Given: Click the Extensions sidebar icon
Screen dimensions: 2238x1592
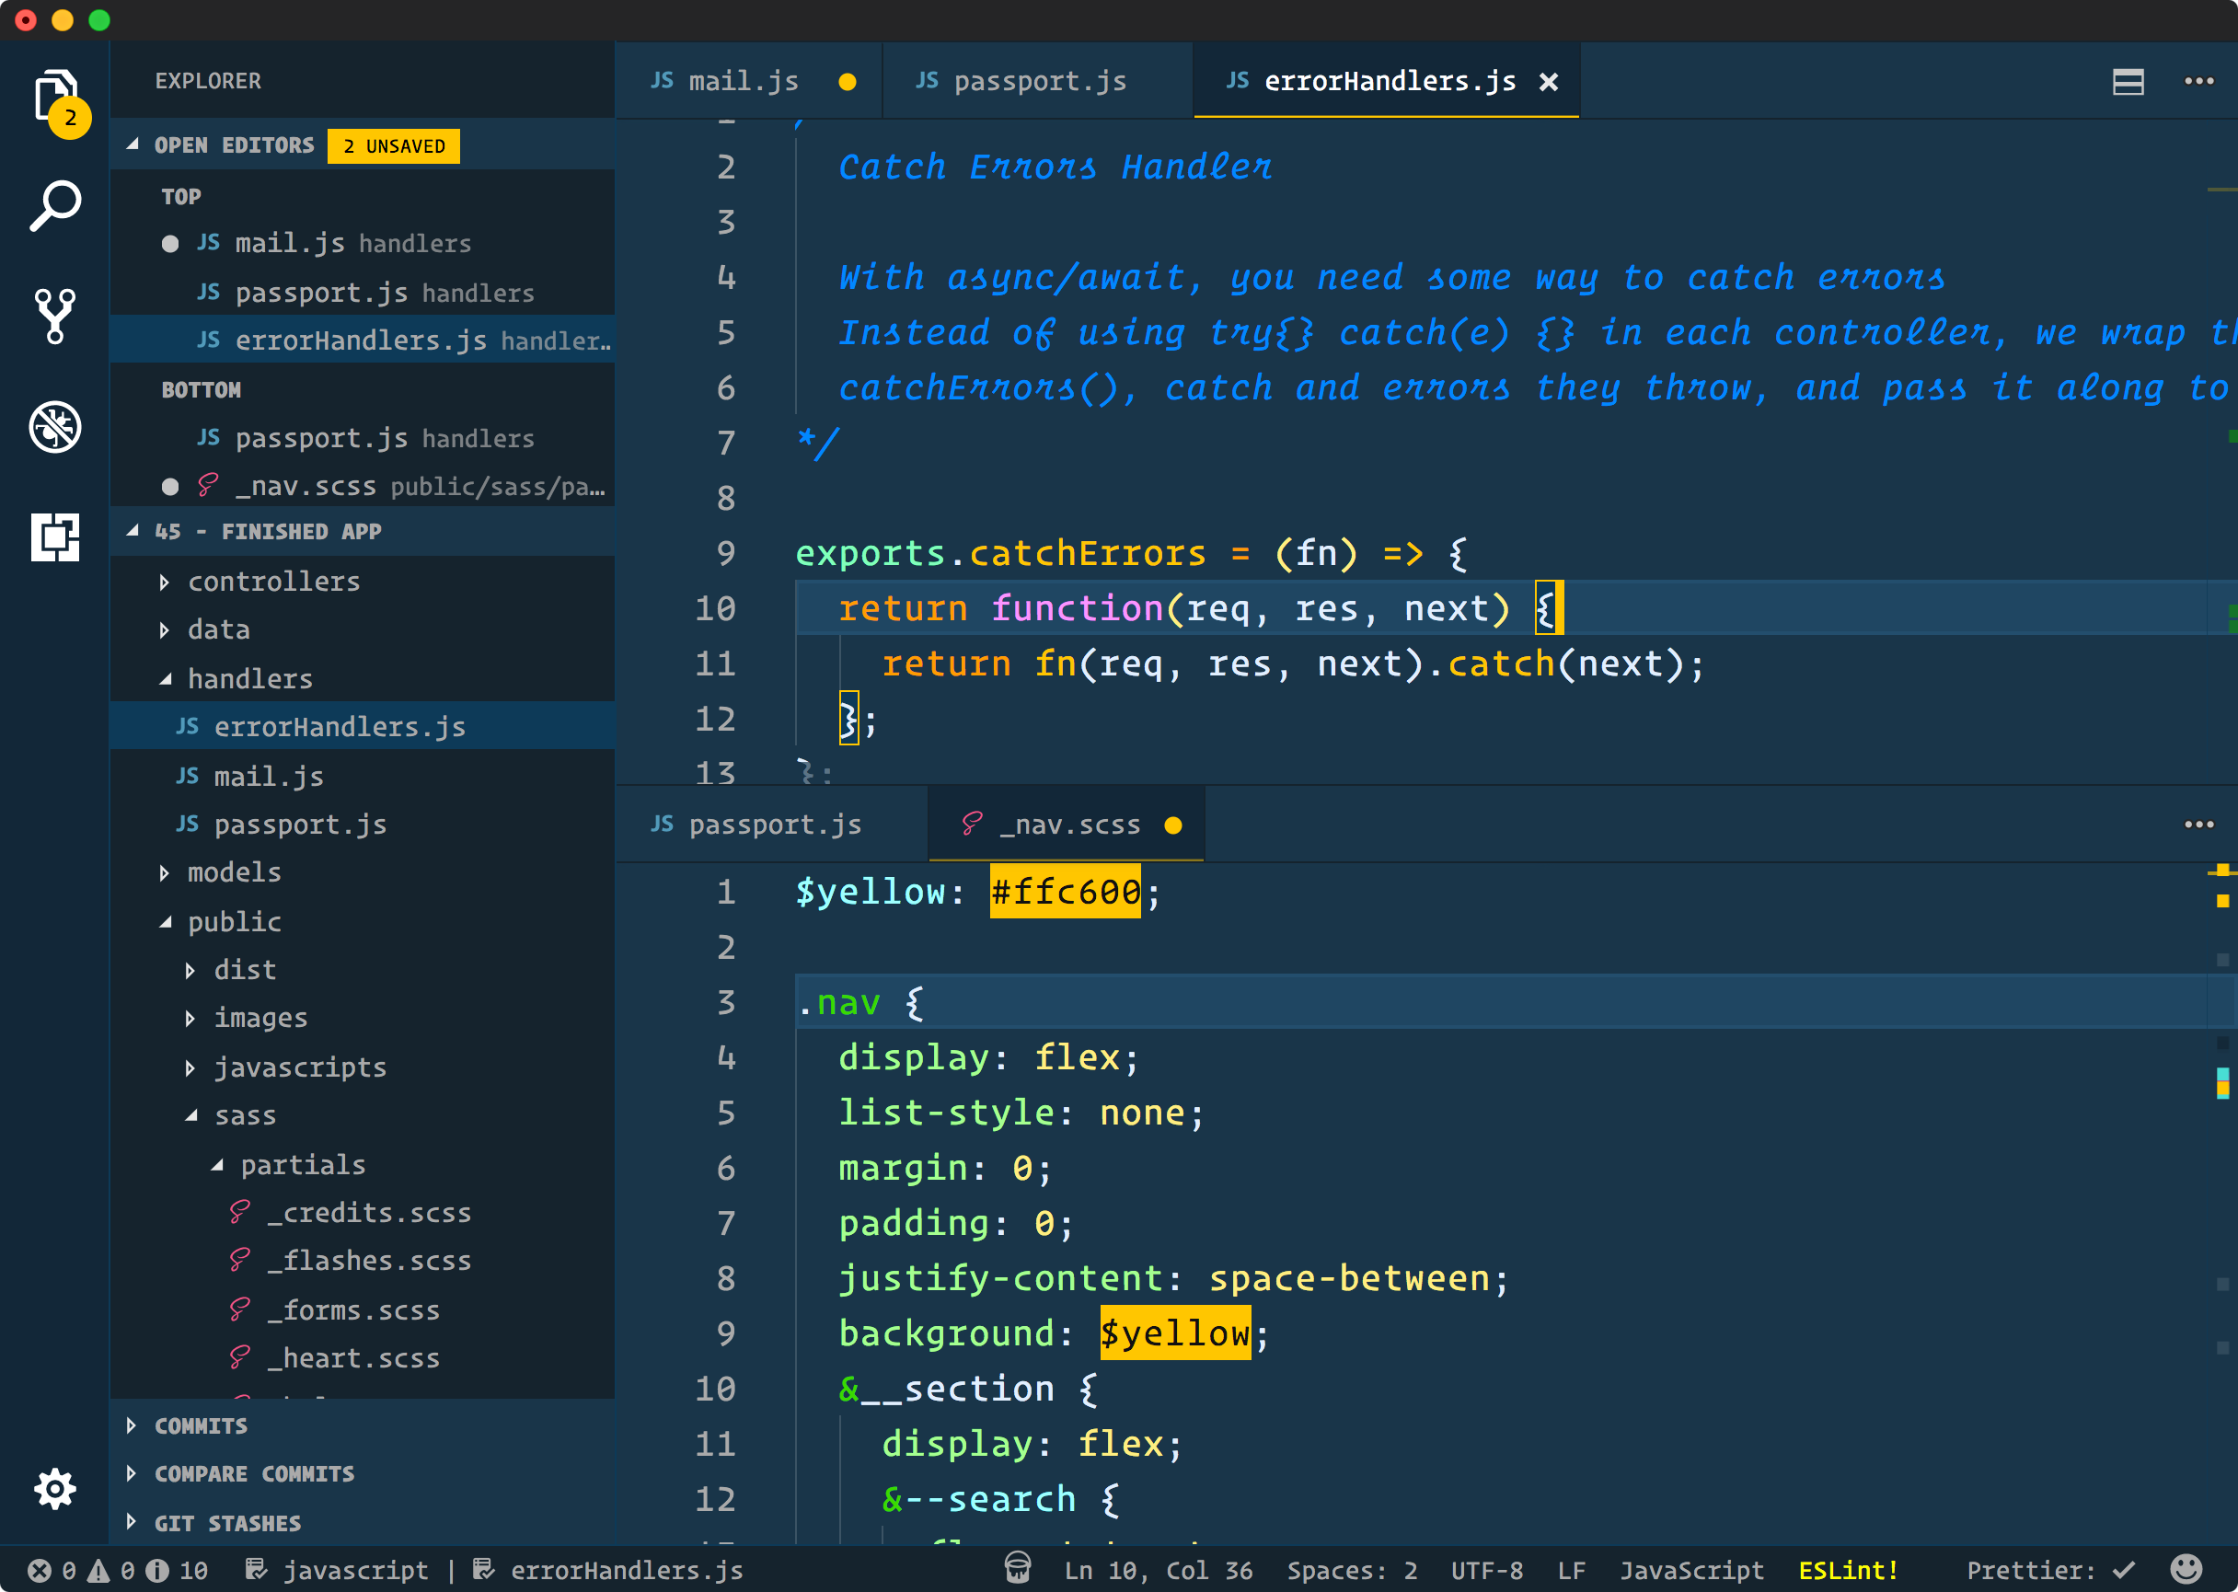Looking at the screenshot, I should [x=53, y=536].
